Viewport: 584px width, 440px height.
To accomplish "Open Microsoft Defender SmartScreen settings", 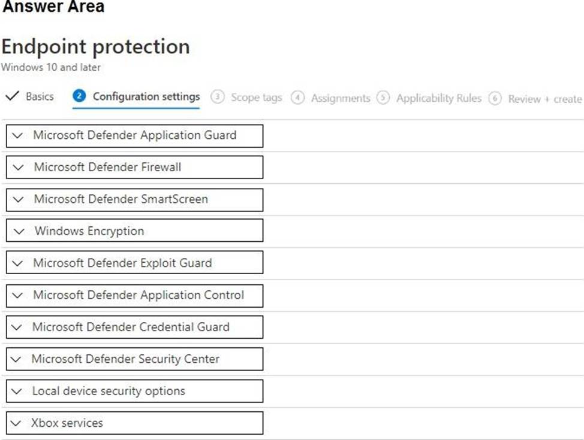I will [134, 199].
